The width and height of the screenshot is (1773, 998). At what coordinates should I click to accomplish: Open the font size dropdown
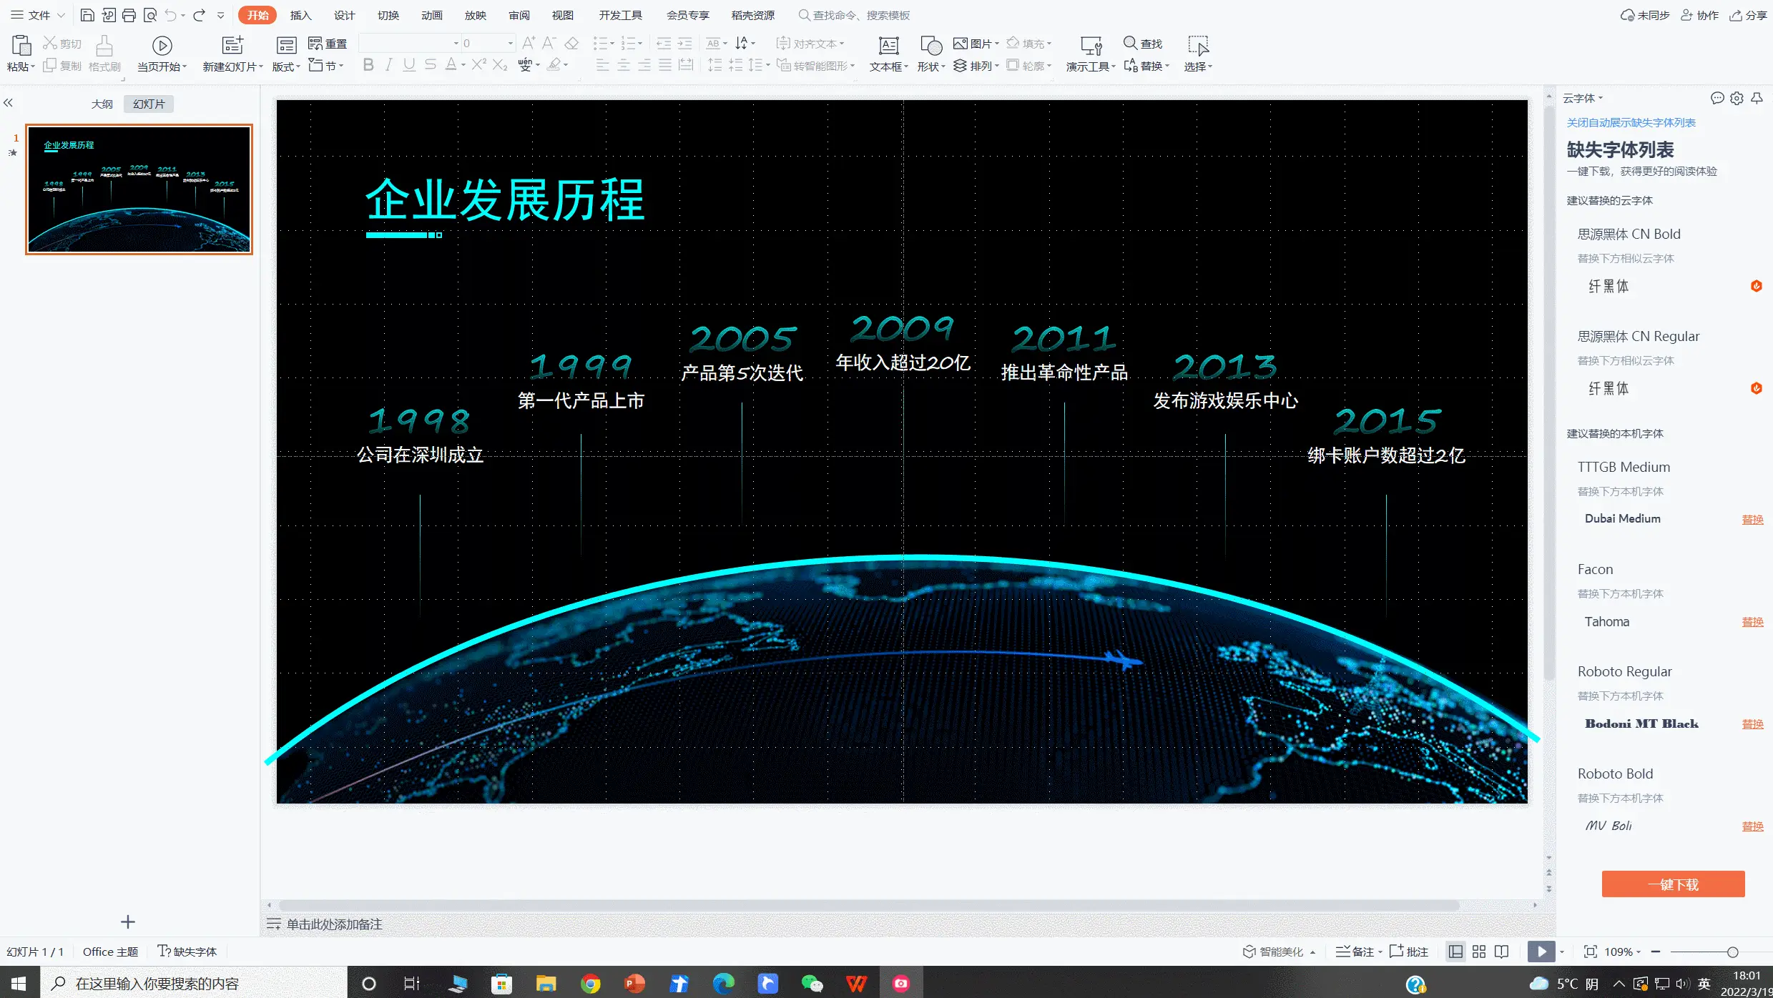click(x=510, y=43)
